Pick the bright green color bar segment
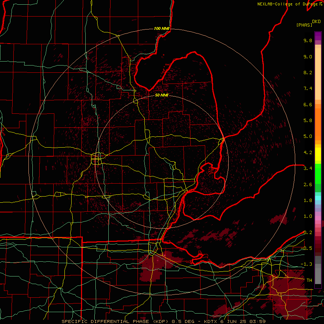Viewport: 324px width, 324px height. pos(318,174)
